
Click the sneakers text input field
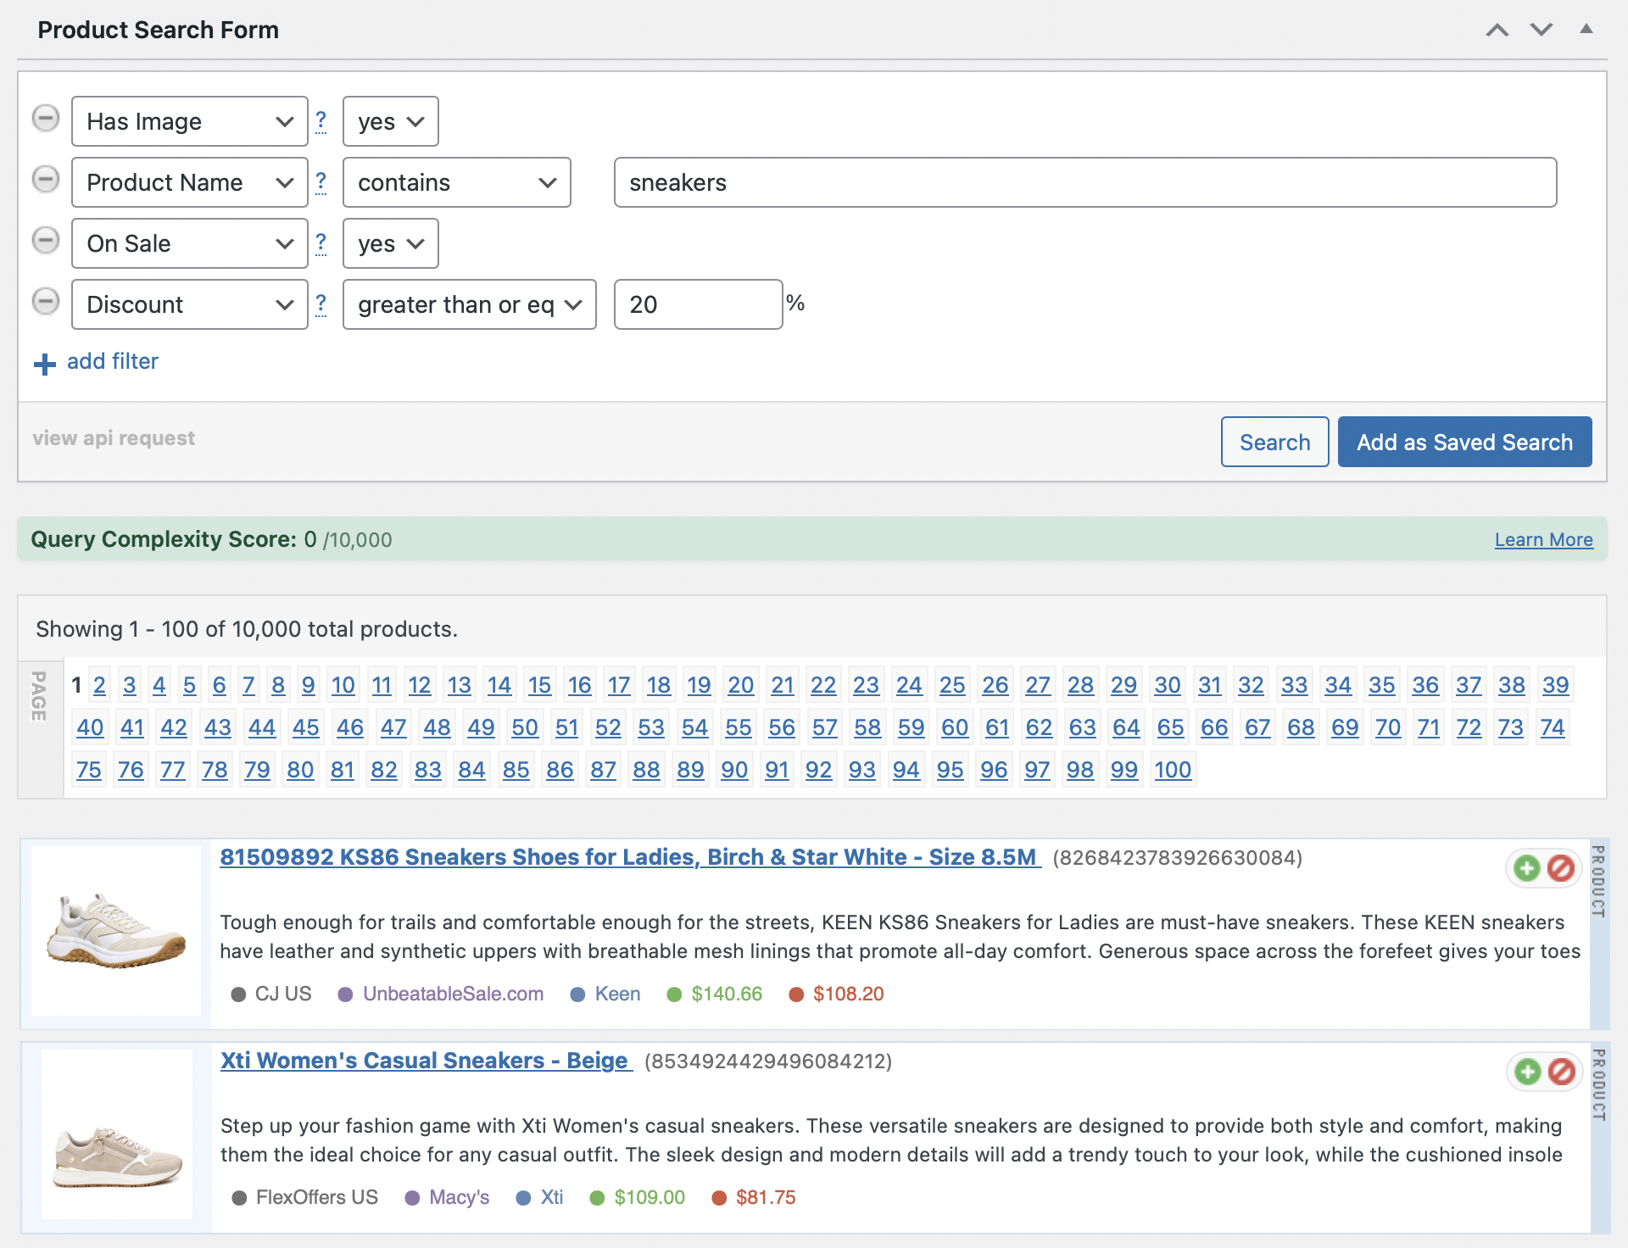tap(1084, 183)
